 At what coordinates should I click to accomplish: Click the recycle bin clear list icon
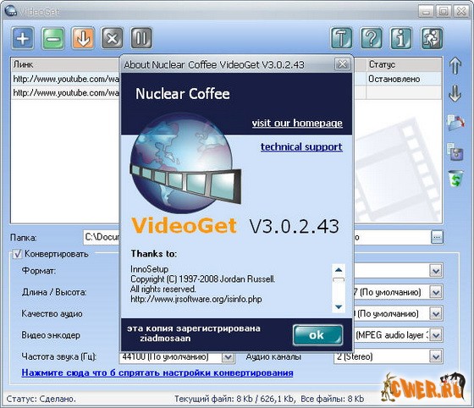455,179
